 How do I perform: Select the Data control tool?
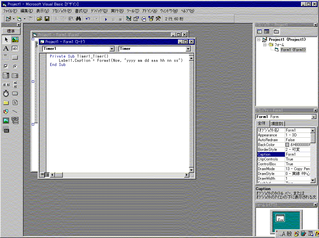[x=15, y=121]
